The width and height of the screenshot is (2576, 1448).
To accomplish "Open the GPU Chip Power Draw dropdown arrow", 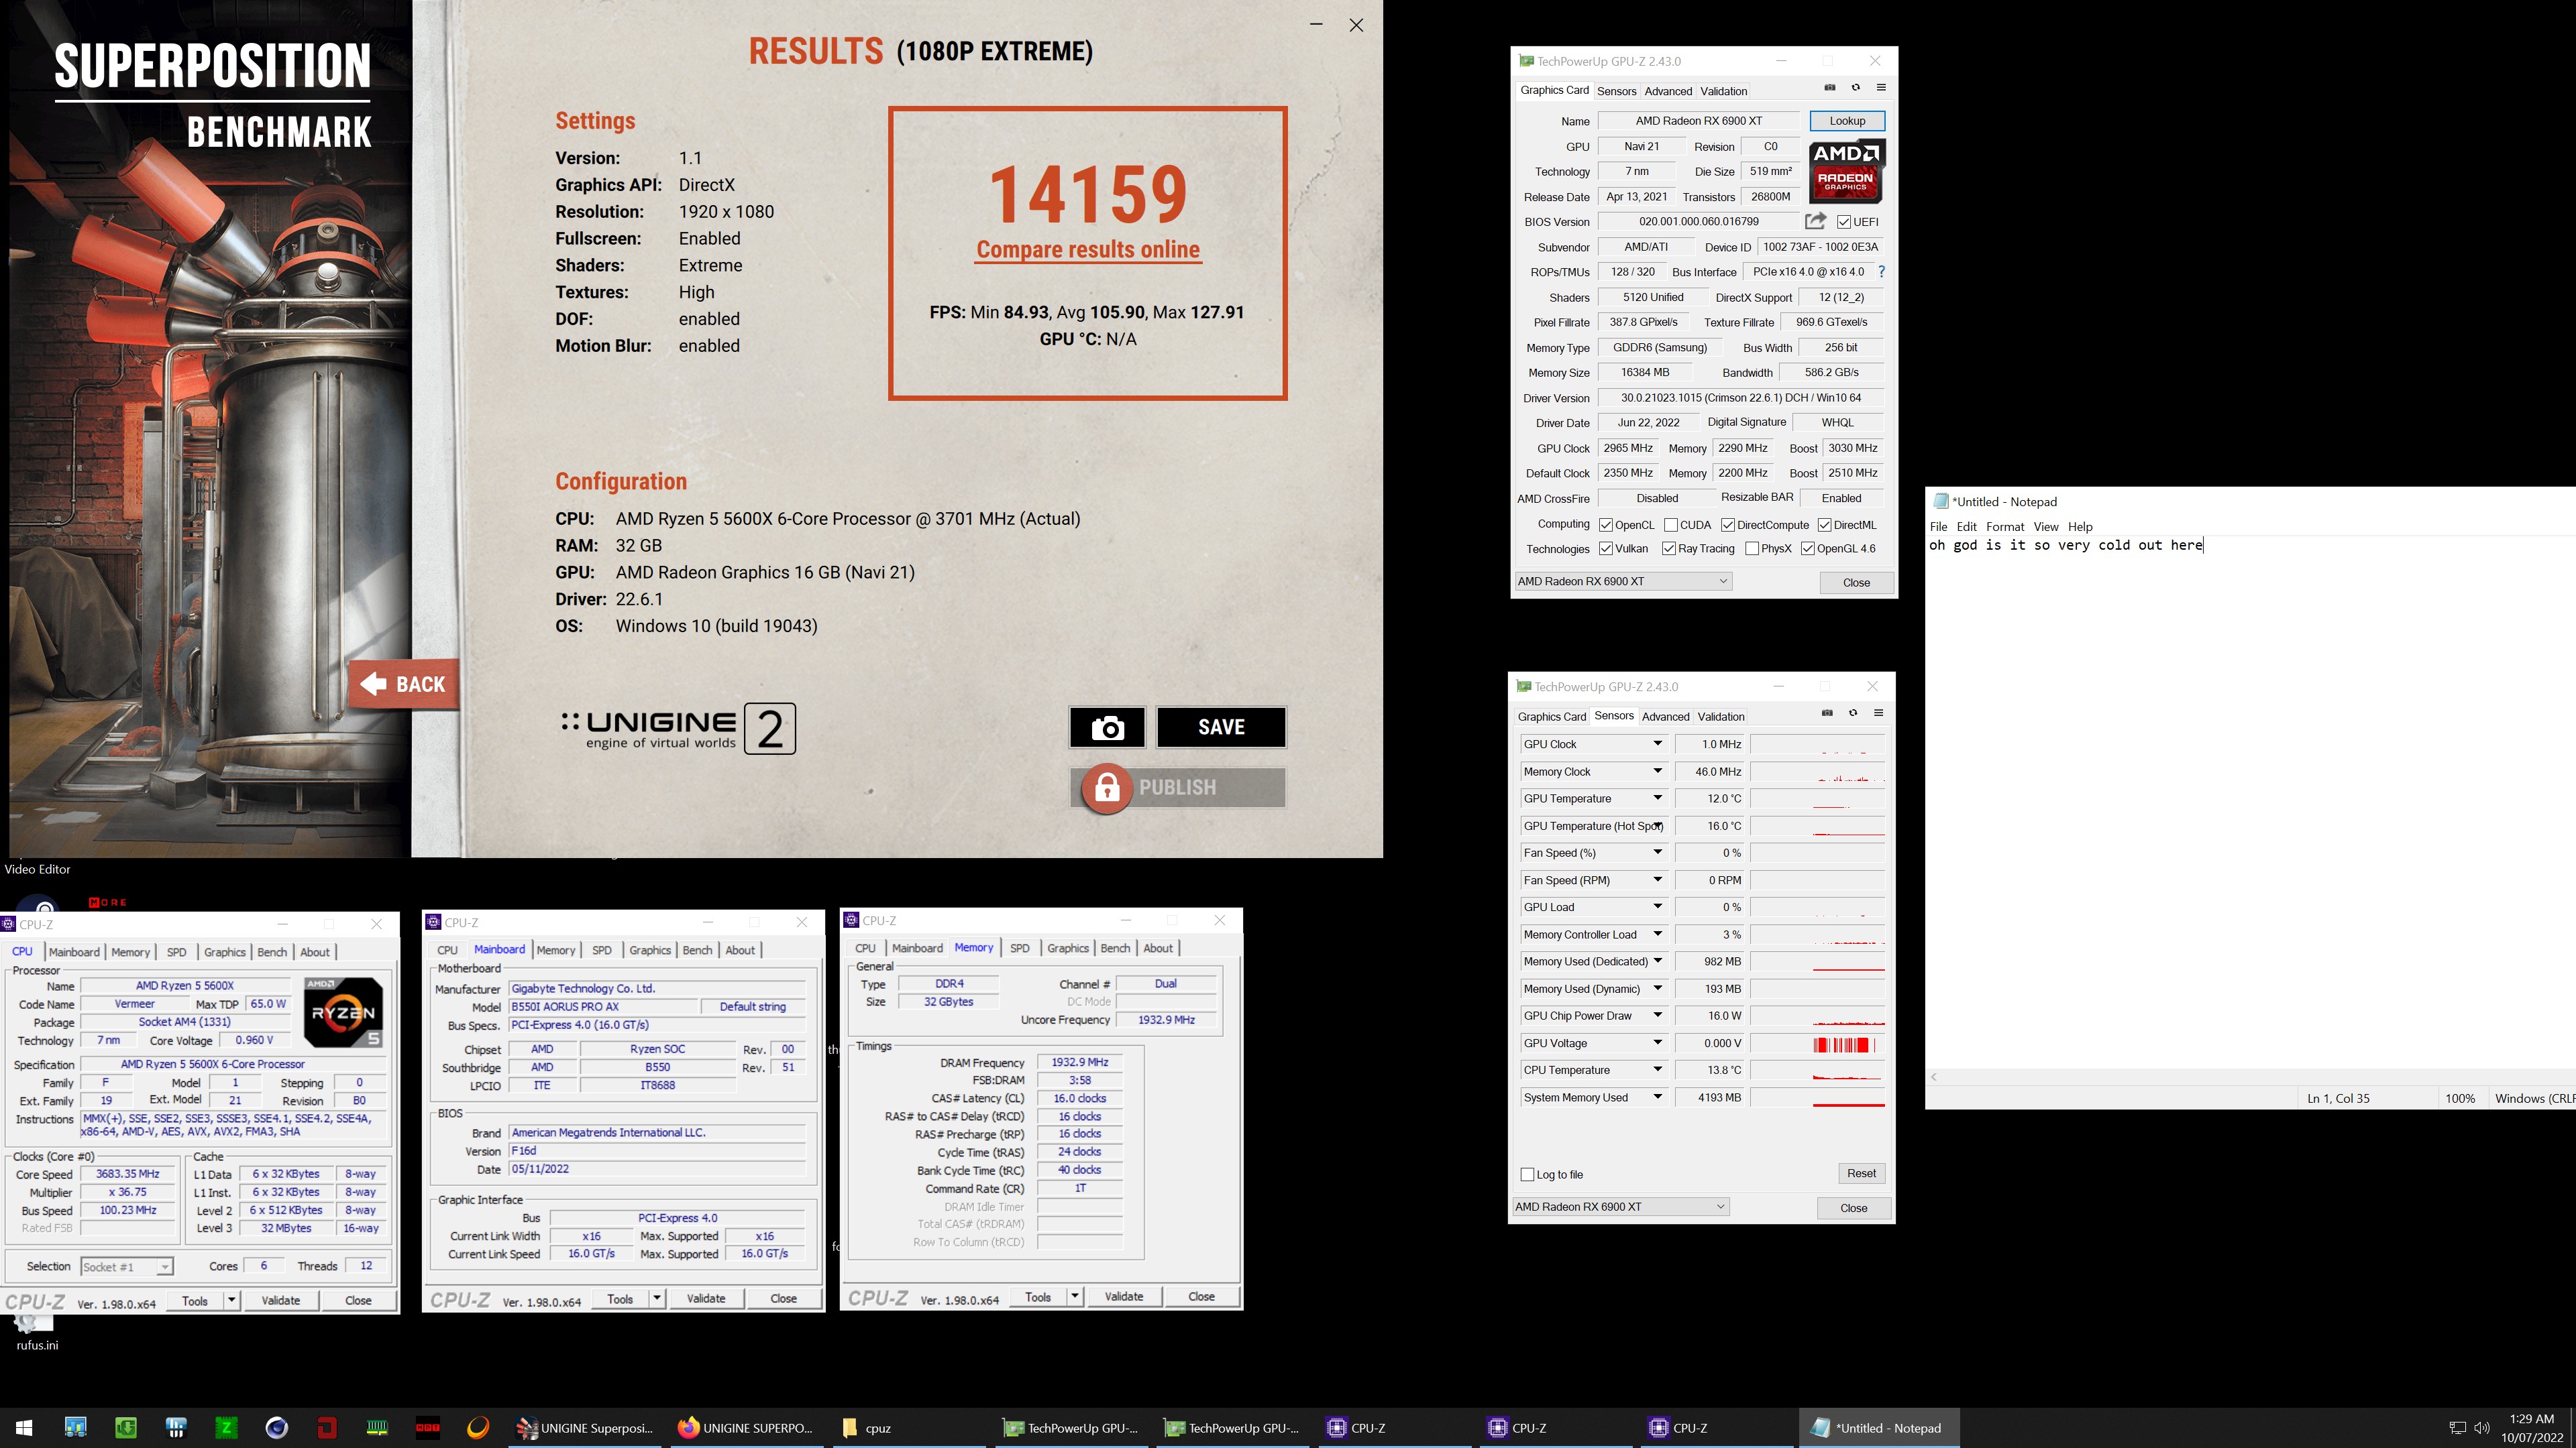I will pyautogui.click(x=1657, y=1016).
